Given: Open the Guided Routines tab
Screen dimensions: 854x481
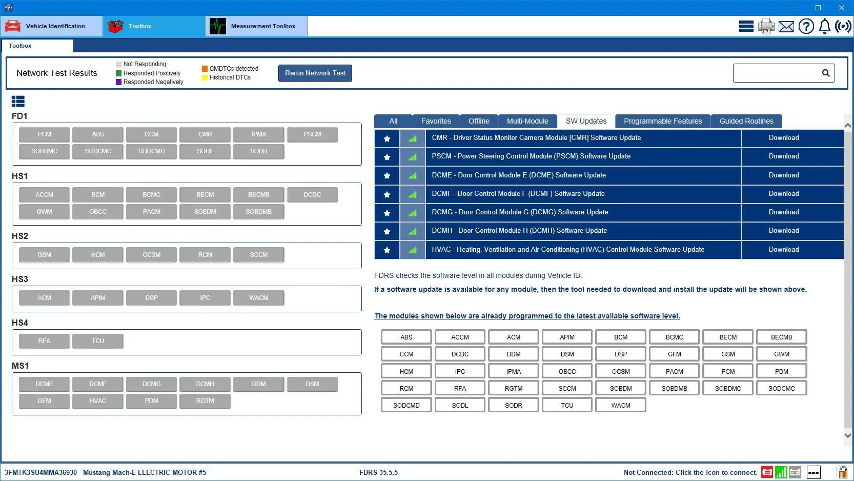Looking at the screenshot, I should [x=746, y=122].
